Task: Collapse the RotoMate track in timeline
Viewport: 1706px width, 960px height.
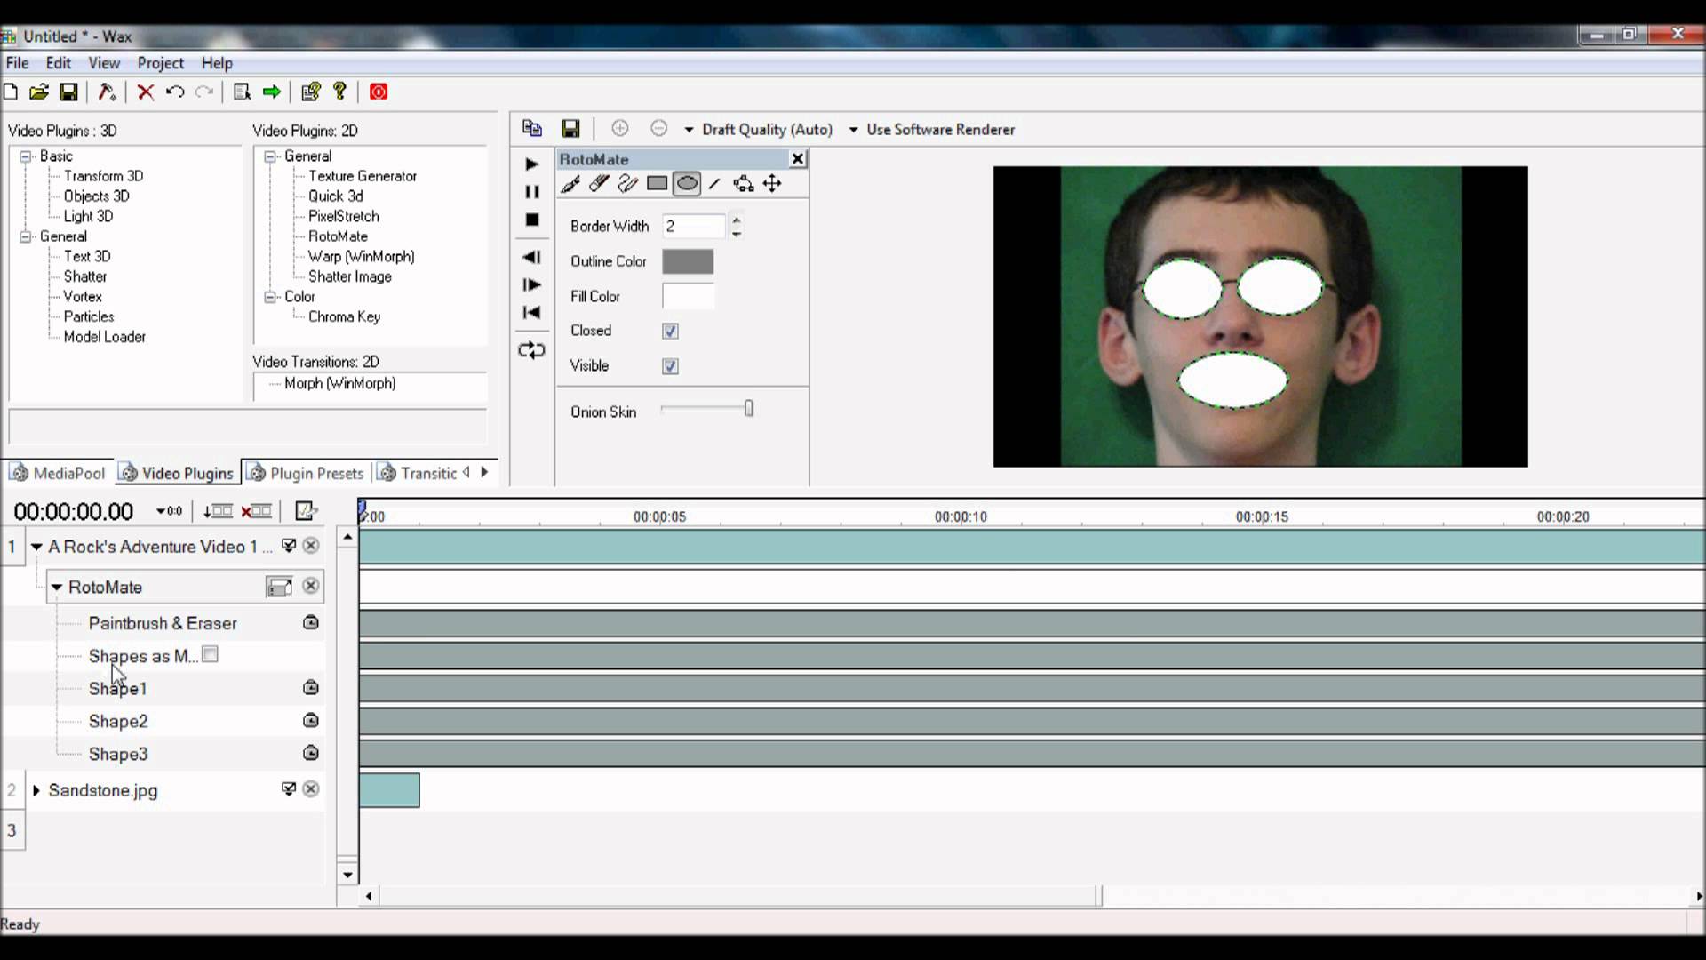Action: 57,587
